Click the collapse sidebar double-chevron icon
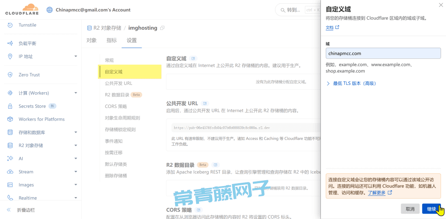Image resolution: width=446 pixels, height=219 pixels. (x=9, y=210)
